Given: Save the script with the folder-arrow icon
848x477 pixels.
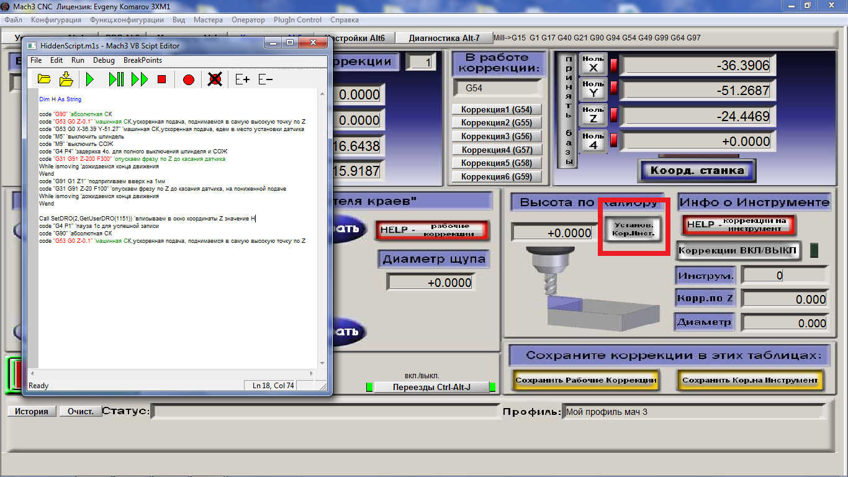Looking at the screenshot, I should click(66, 79).
